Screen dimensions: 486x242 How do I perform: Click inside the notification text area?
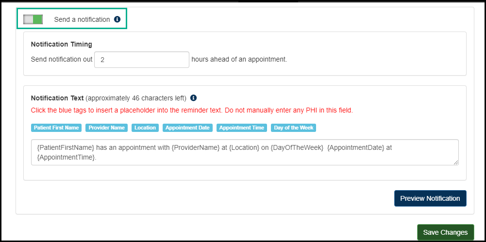(x=245, y=152)
